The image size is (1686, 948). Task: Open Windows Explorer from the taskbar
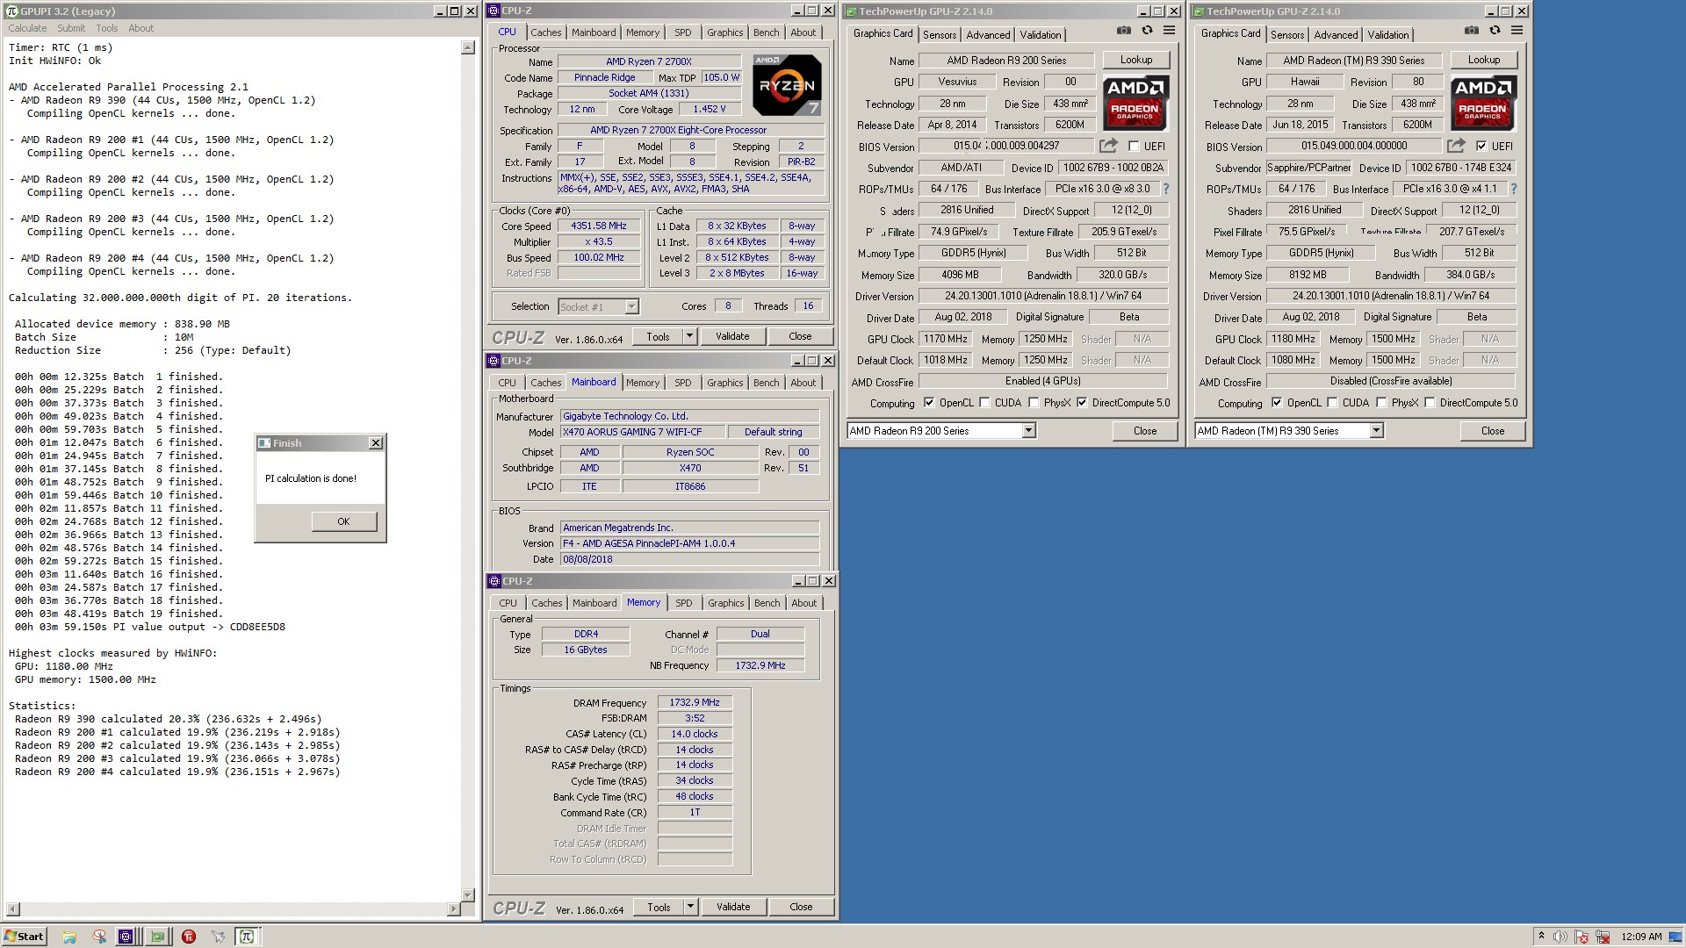69,937
